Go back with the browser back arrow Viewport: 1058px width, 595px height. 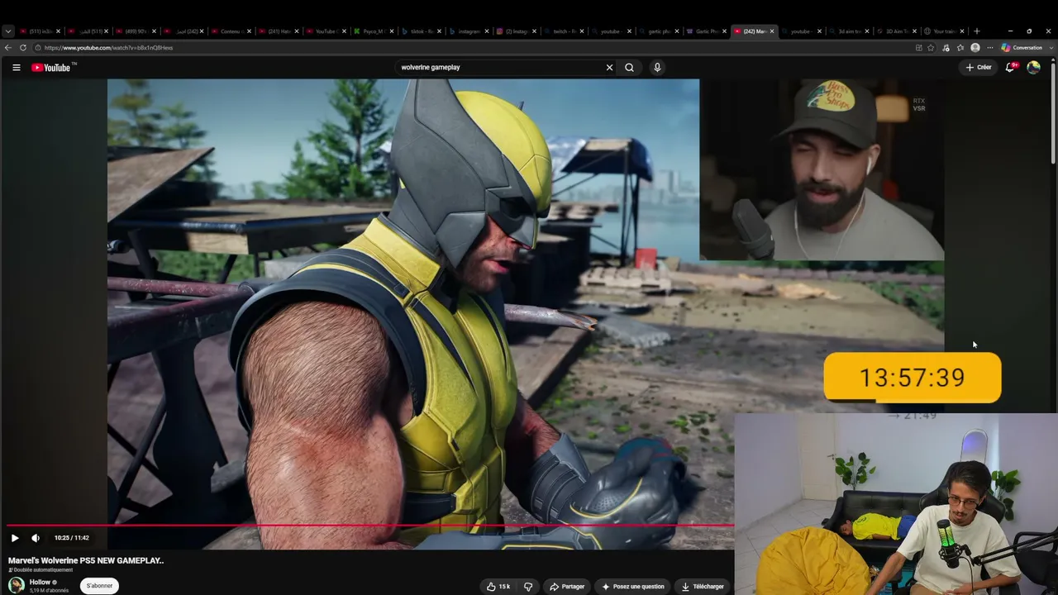pyautogui.click(x=8, y=48)
